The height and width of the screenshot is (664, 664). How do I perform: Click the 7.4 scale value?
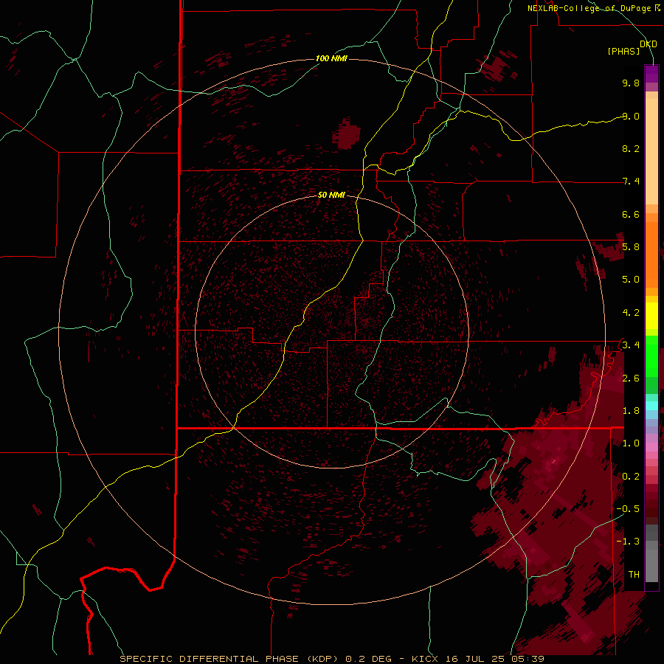[x=631, y=181]
